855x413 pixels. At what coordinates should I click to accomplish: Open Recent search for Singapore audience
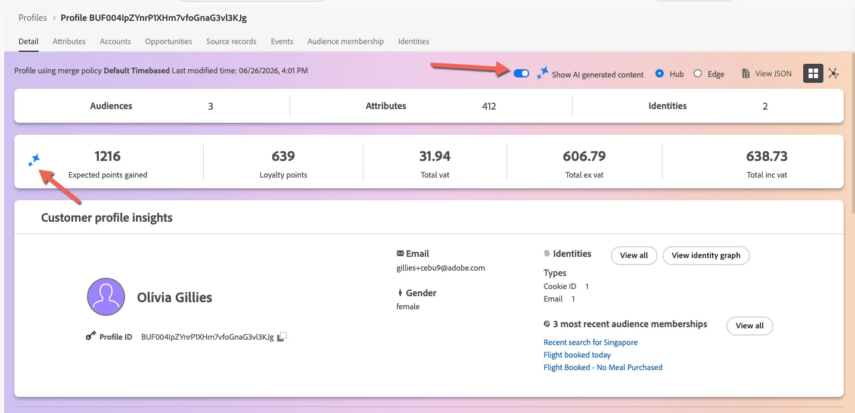[x=590, y=343]
